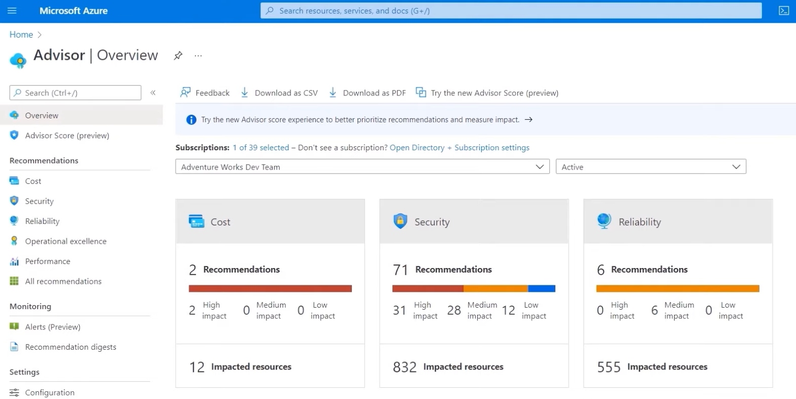Click the Feedback icon in toolbar
The width and height of the screenshot is (796, 399).
186,92
